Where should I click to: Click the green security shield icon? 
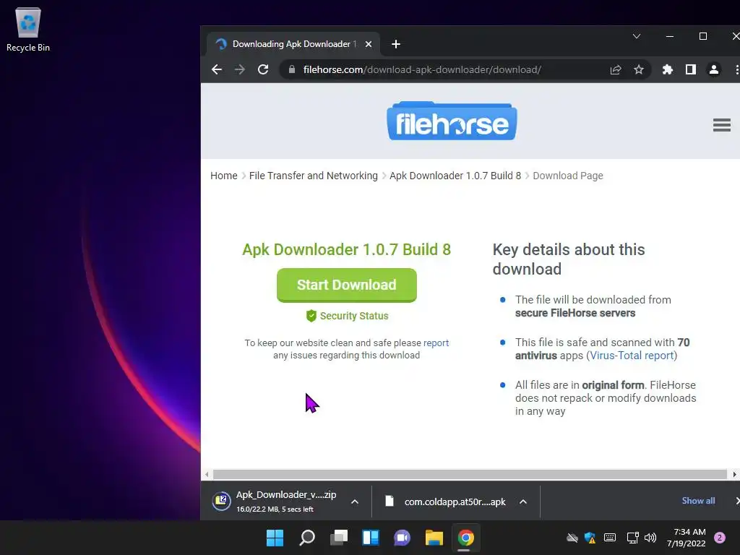point(311,316)
